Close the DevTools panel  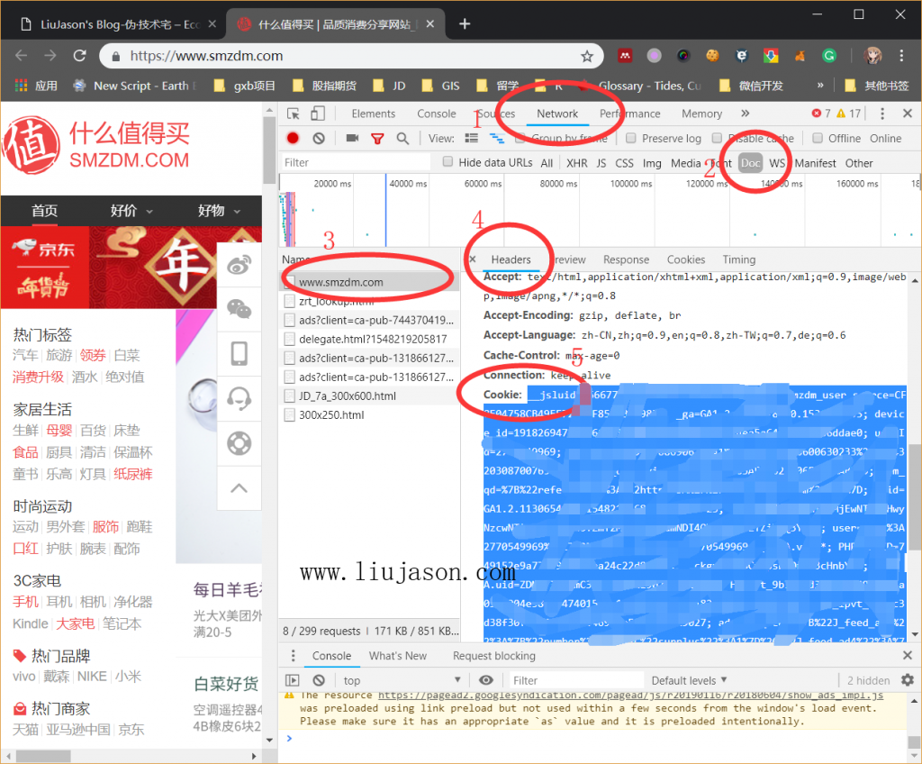click(908, 114)
